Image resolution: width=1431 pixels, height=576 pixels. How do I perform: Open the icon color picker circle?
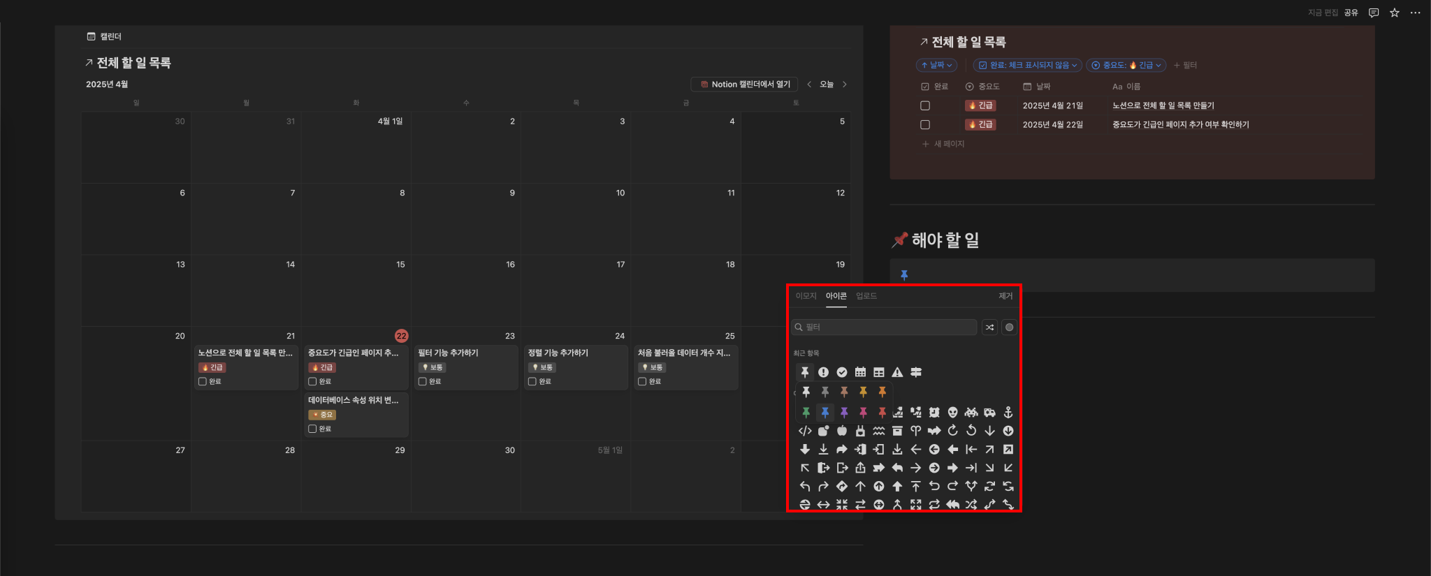tap(1009, 327)
